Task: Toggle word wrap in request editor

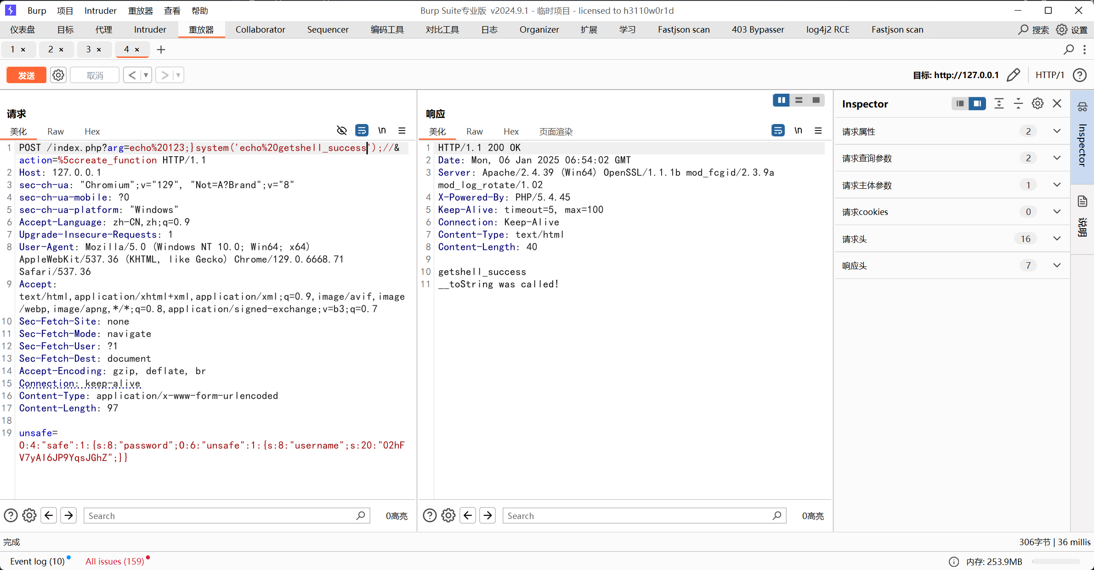Action: click(362, 131)
